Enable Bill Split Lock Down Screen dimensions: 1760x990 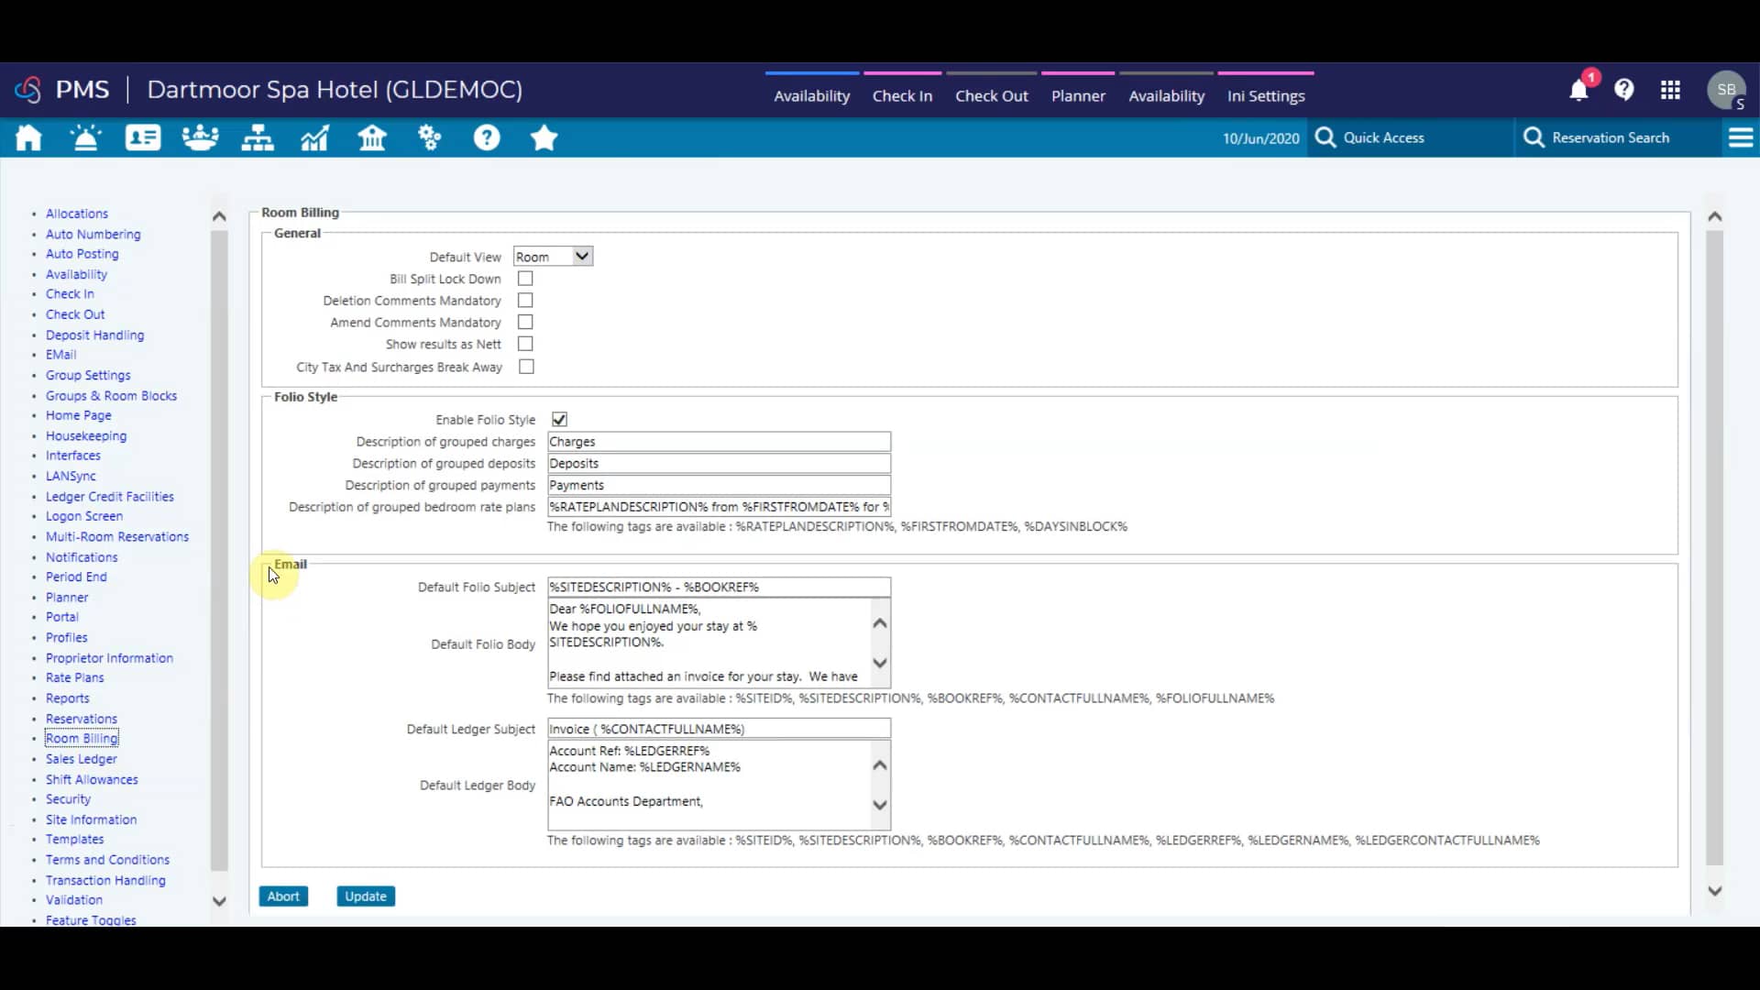[x=524, y=278]
